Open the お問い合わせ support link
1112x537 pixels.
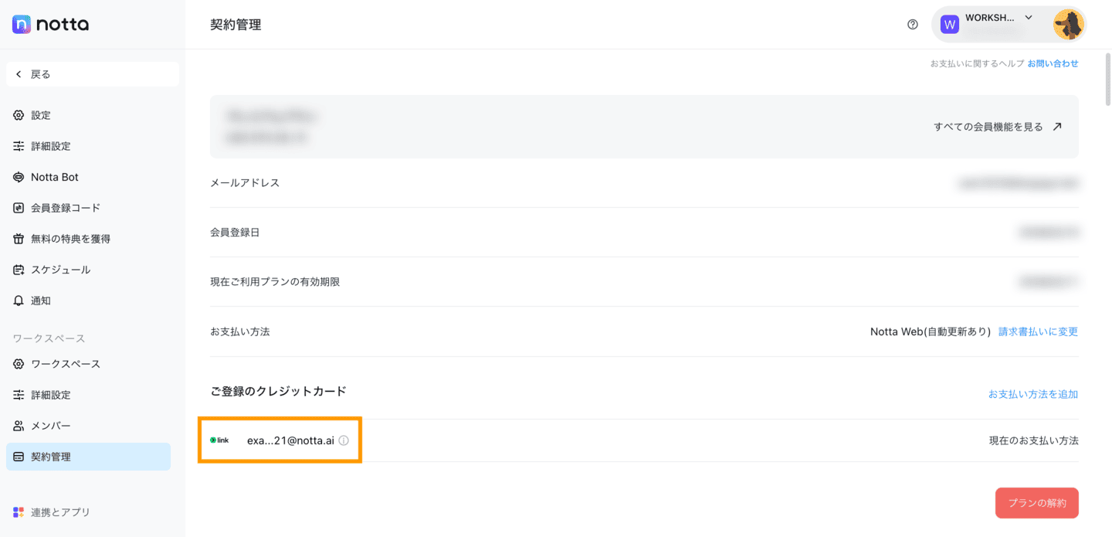pos(1053,63)
